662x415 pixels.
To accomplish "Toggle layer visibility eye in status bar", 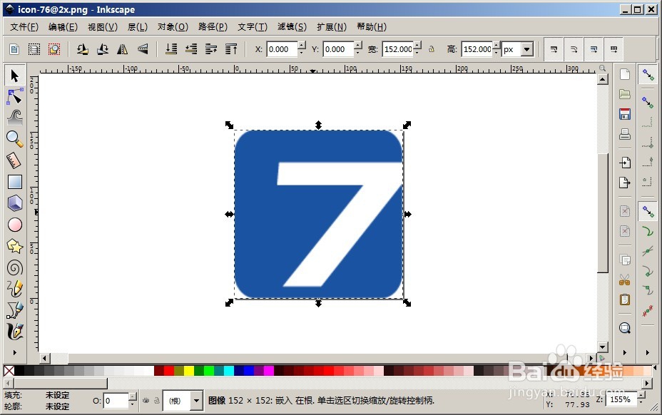I will coord(146,401).
